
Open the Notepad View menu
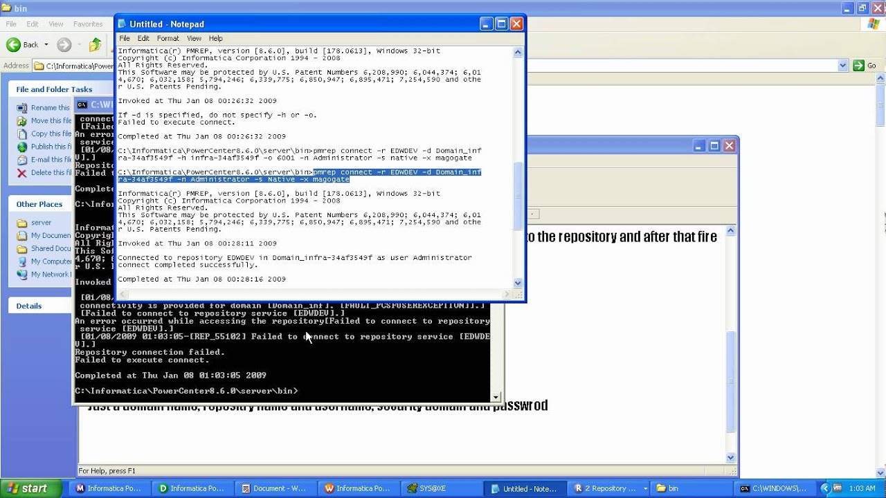coord(194,38)
